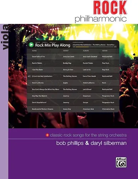Select artist 'Jerry Lee Lewis'
The image size is (138, 179).
(x=69, y=57)
